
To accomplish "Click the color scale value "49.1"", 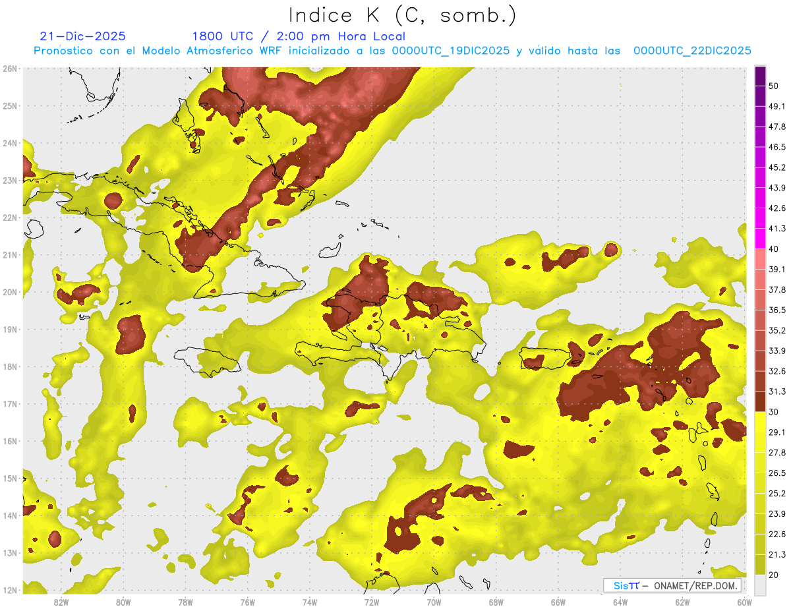I will [x=776, y=106].
